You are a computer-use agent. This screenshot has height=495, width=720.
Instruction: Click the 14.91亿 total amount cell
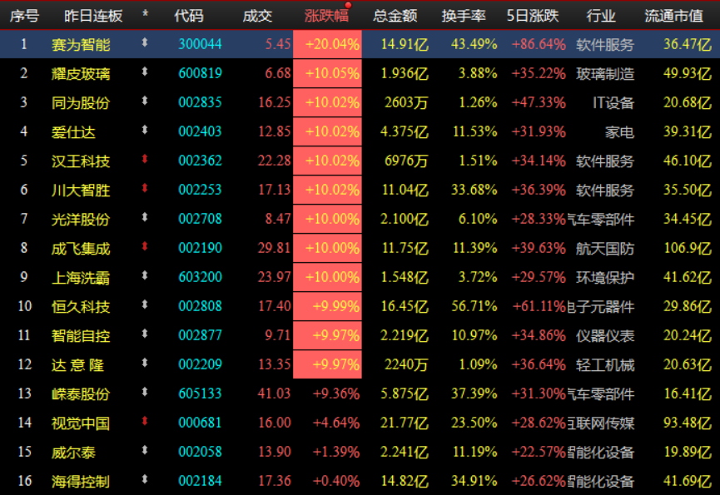pos(405,44)
